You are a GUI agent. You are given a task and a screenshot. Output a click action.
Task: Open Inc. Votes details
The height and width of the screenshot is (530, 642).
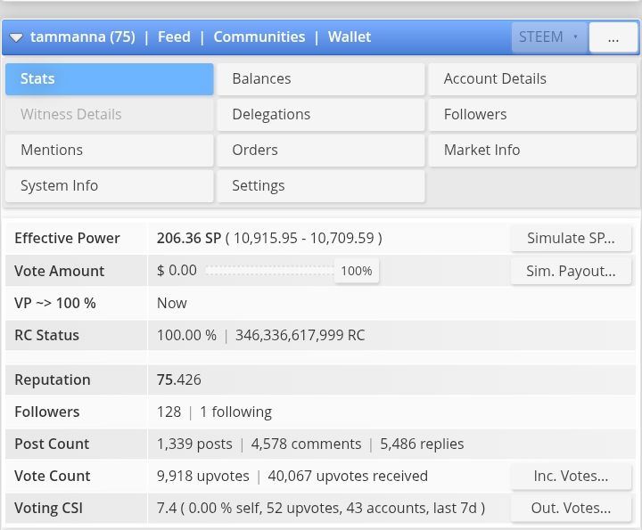tap(571, 477)
